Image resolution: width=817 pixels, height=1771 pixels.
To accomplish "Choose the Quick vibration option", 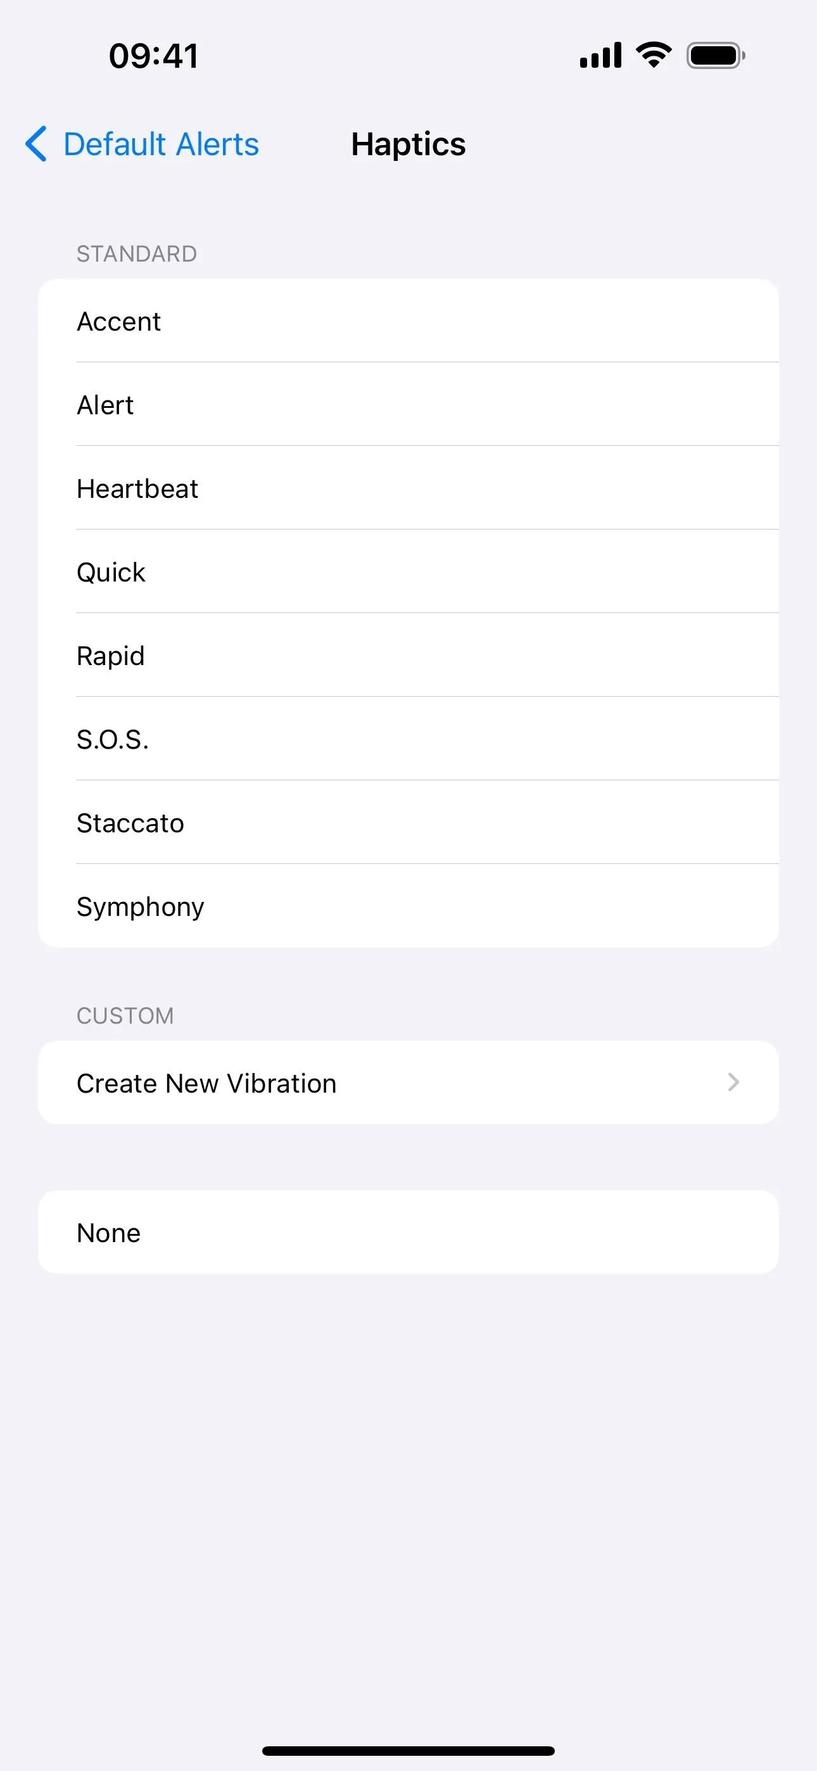I will pos(408,571).
